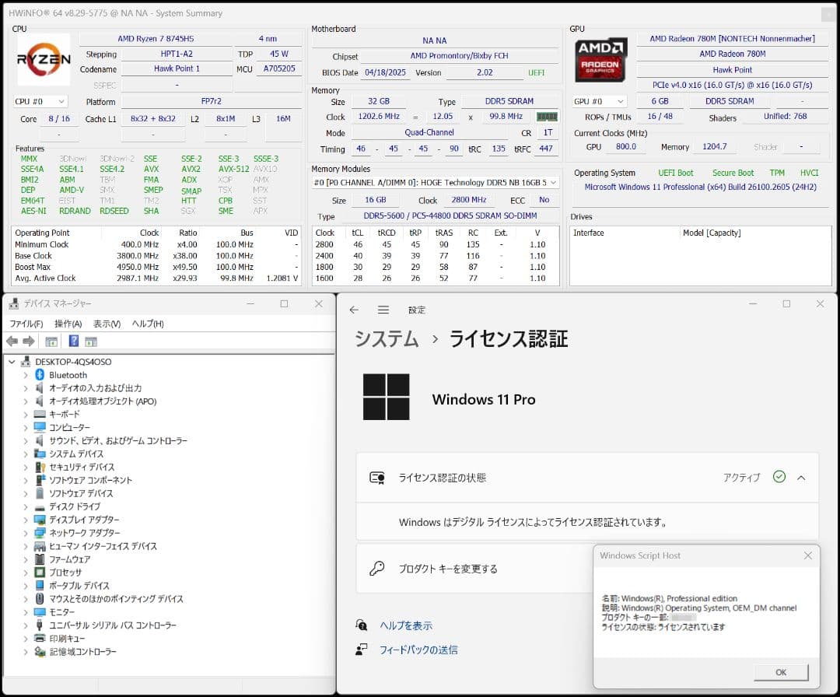
Task: Click the back arrow in Device Manager toolbar
Action: (12, 341)
